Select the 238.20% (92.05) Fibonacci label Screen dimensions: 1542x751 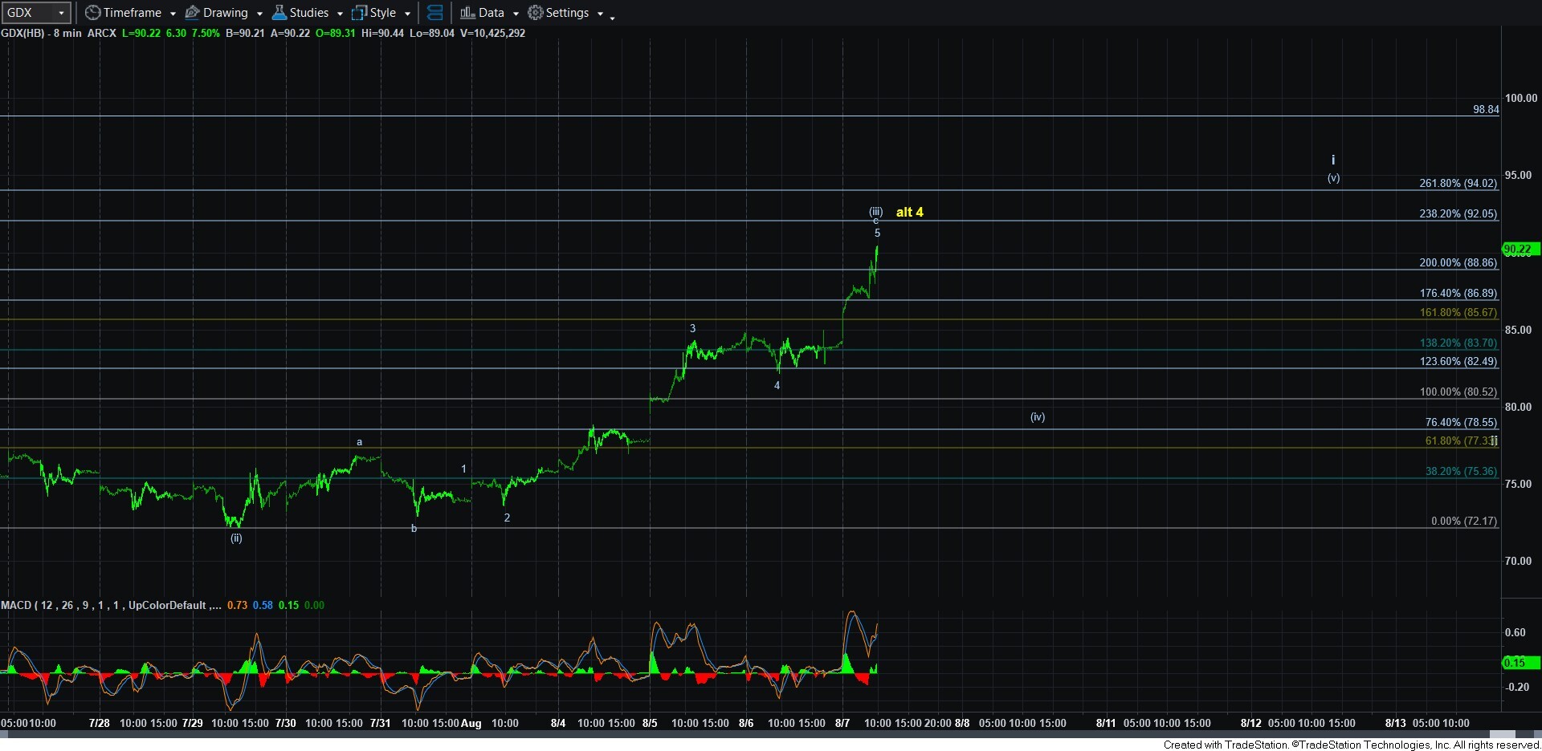(x=1458, y=213)
